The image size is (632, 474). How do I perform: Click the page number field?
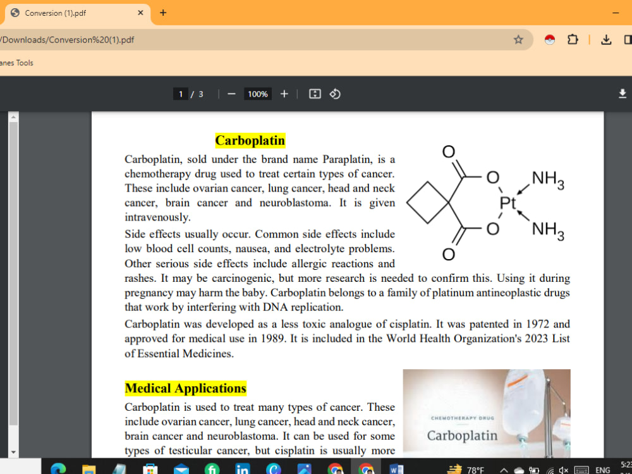coord(180,94)
